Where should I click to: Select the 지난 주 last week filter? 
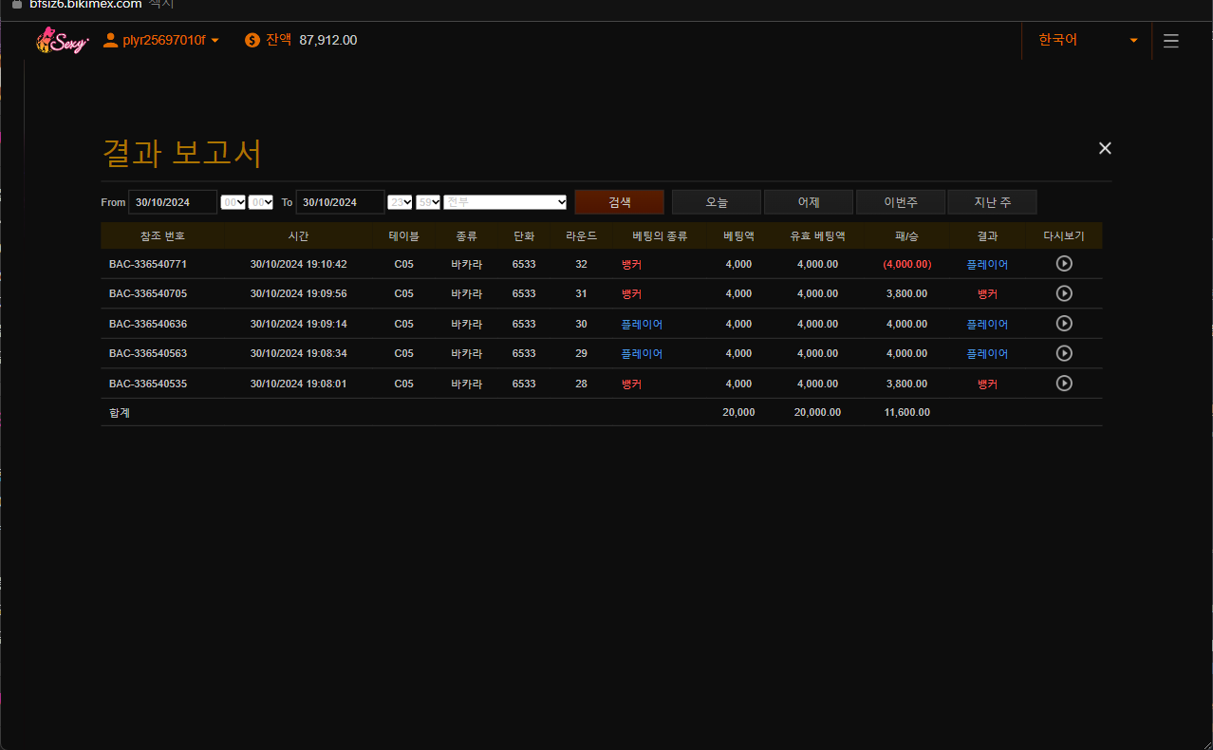(x=992, y=202)
